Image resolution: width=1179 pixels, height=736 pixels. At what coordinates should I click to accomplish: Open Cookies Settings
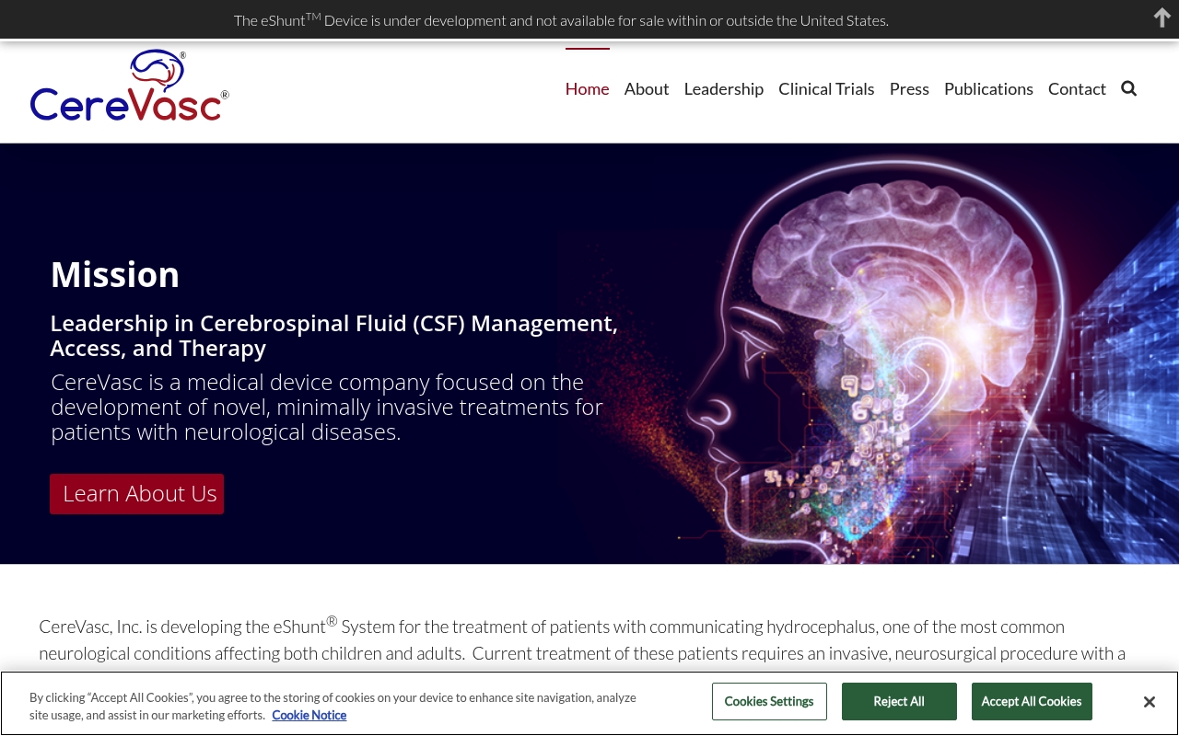(769, 701)
